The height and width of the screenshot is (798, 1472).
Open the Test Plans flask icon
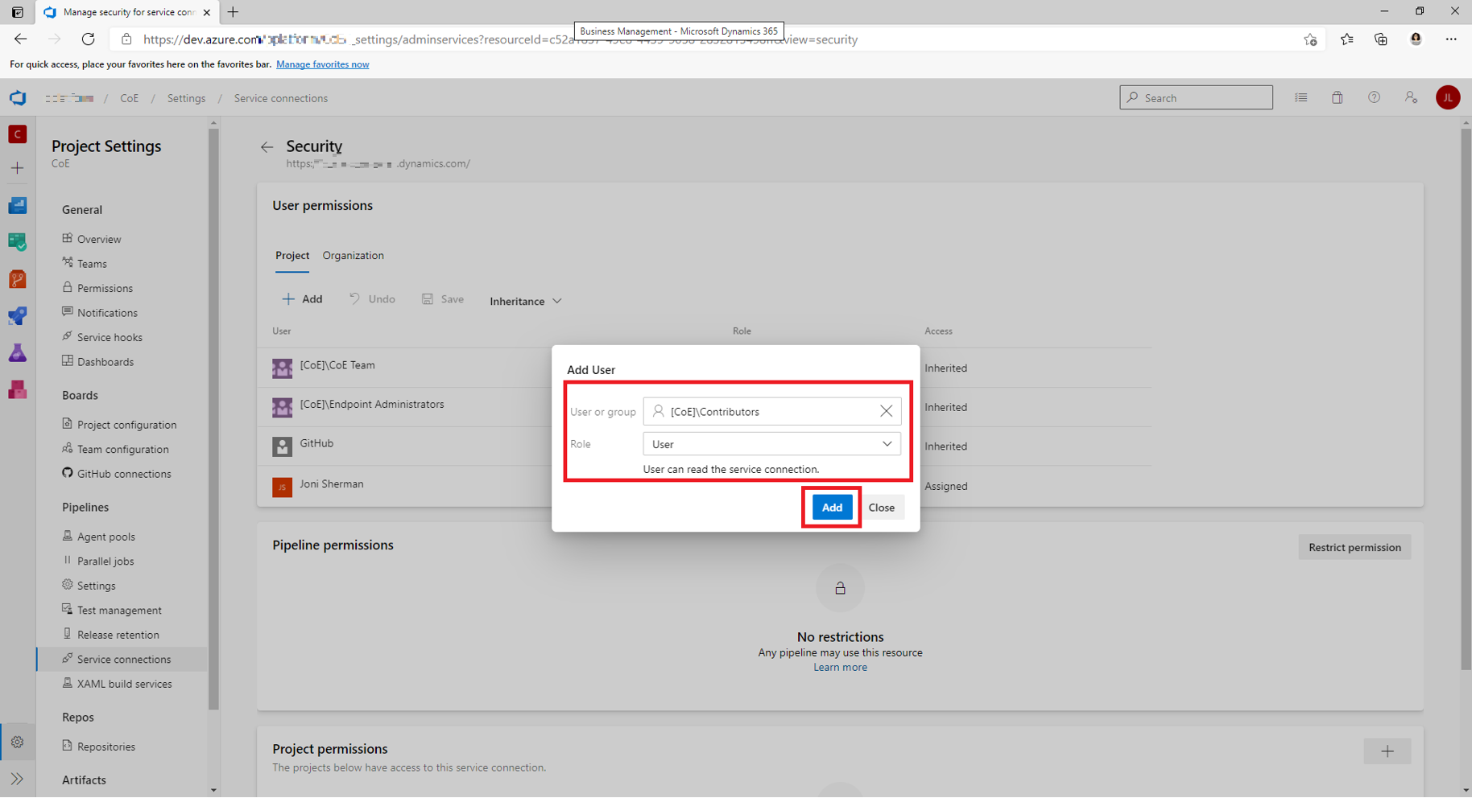[x=17, y=352]
